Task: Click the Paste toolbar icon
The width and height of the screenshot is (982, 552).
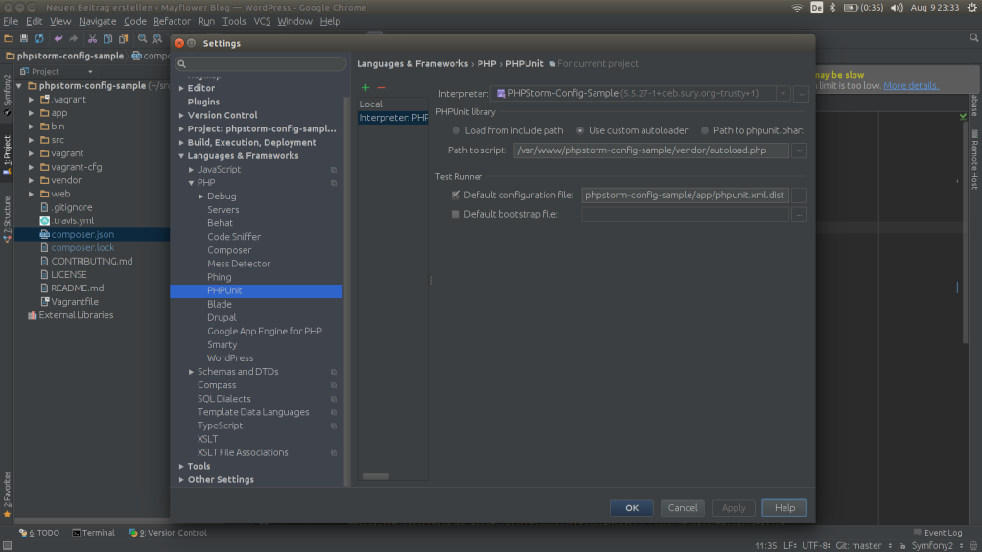Action: (x=124, y=38)
